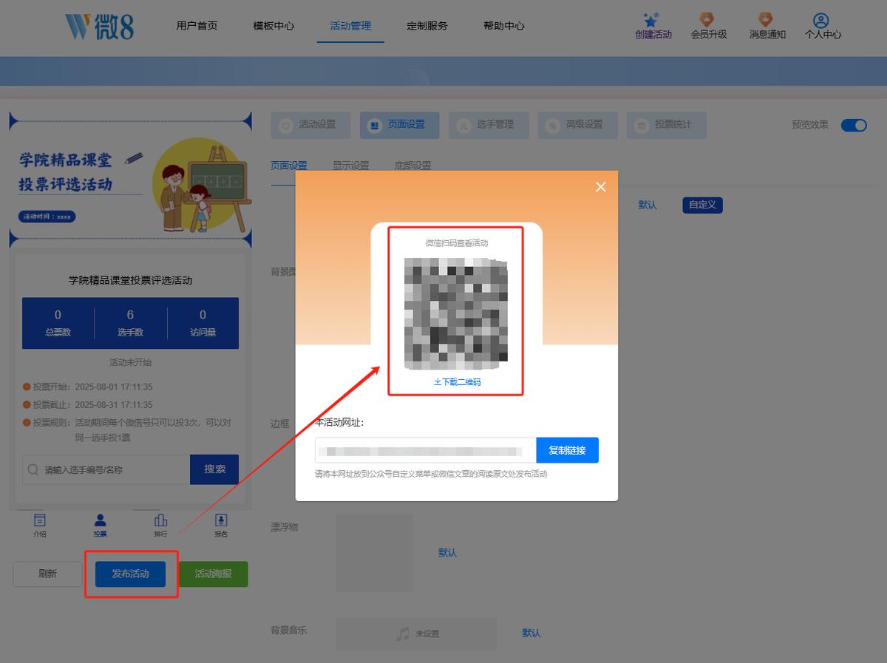Click 默认 link for 背景音乐

coord(531,633)
